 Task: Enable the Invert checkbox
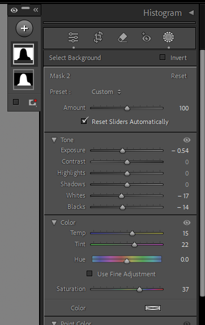tap(163, 57)
